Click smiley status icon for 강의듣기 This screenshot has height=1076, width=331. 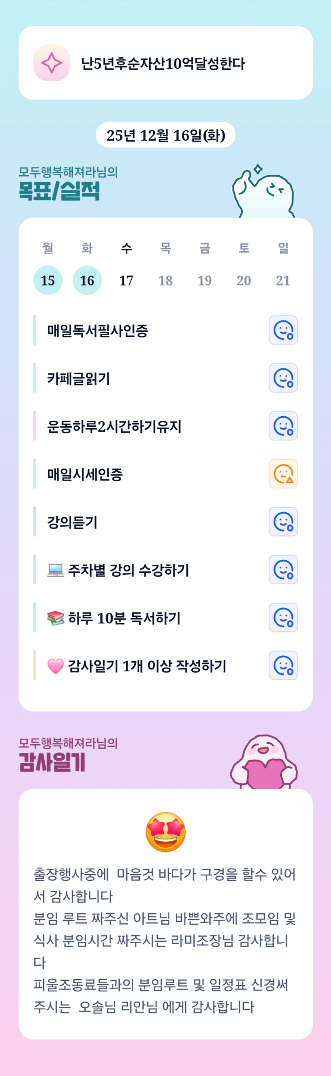tap(283, 522)
